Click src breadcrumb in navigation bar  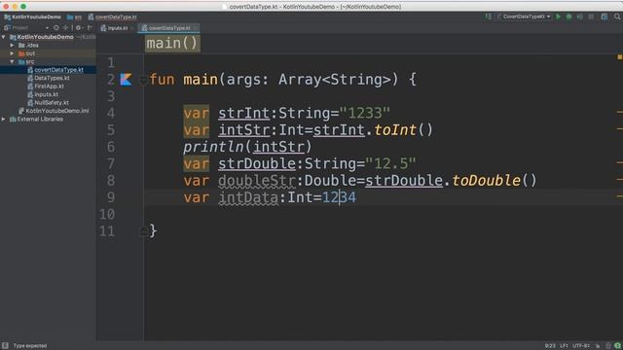[x=74, y=17]
